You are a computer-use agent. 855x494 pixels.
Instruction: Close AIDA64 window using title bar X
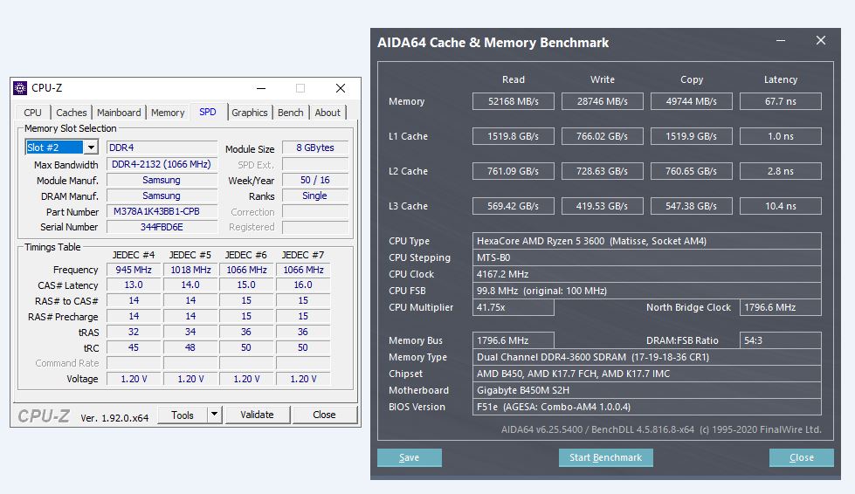820,41
